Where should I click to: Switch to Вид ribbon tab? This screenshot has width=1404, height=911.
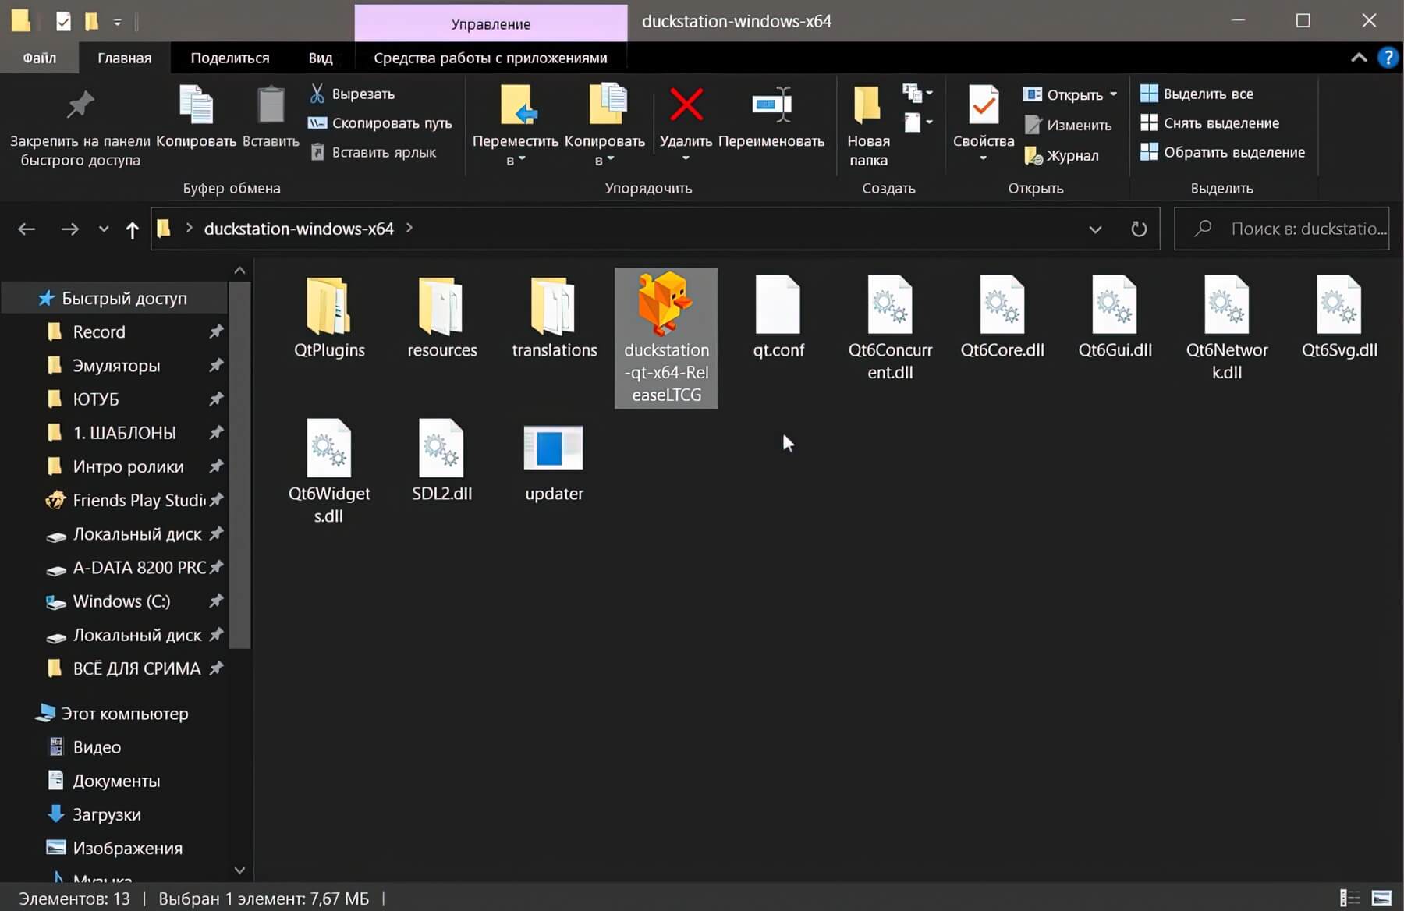[320, 58]
